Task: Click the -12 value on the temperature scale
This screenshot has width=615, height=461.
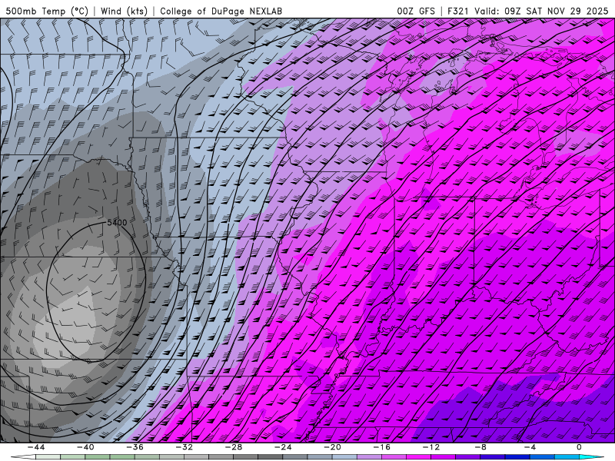Action: 431,447
